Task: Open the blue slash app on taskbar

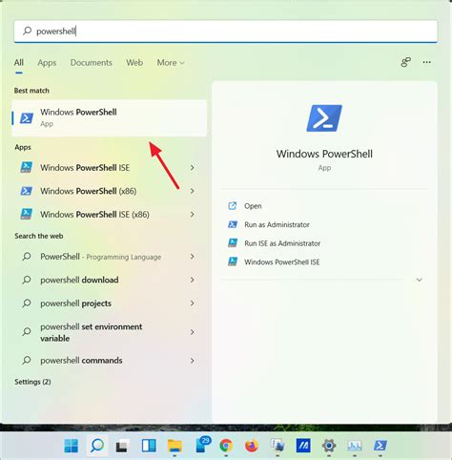Action: click(303, 446)
